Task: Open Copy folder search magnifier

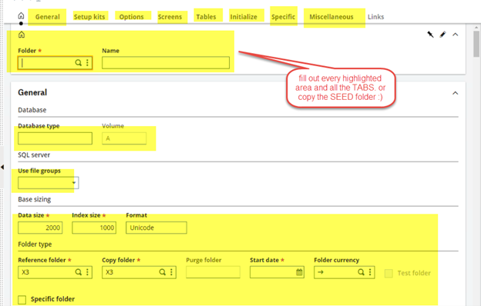Action: pos(163,272)
